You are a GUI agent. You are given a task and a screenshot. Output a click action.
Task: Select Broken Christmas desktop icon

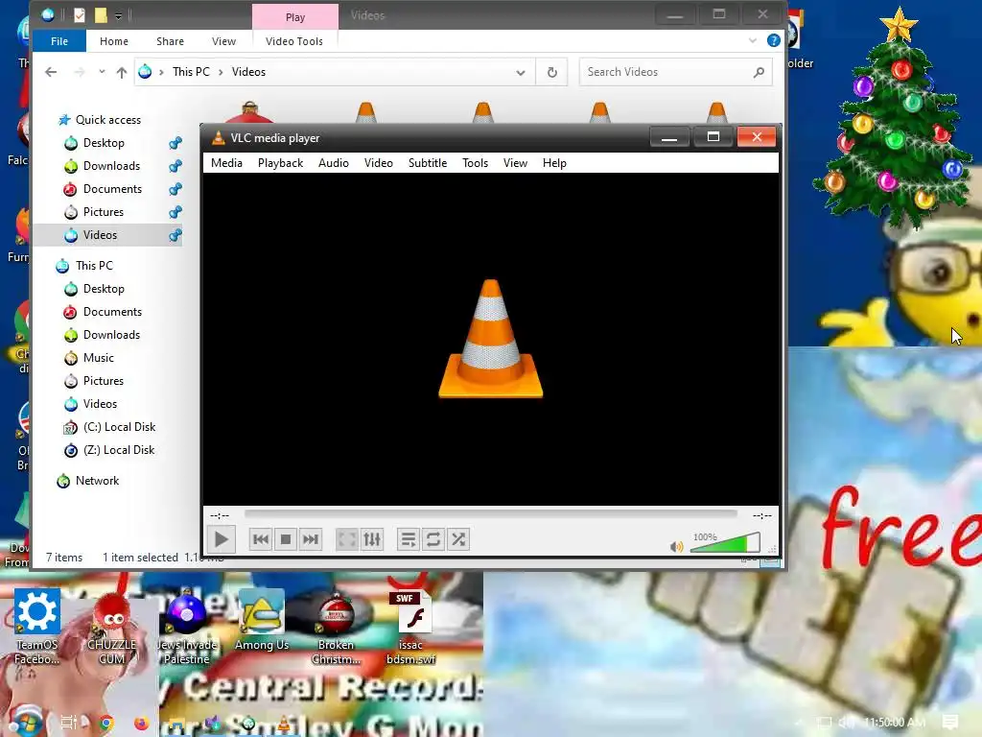coord(337,626)
